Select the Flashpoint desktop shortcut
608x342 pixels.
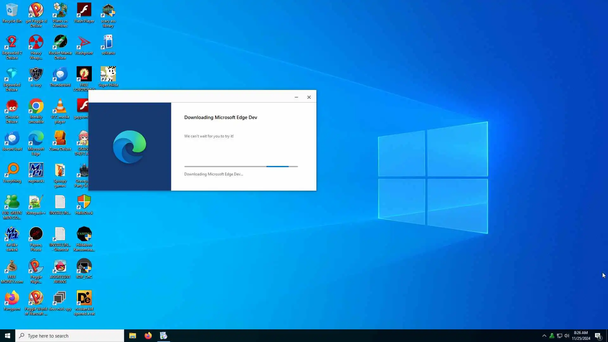tap(84, 45)
